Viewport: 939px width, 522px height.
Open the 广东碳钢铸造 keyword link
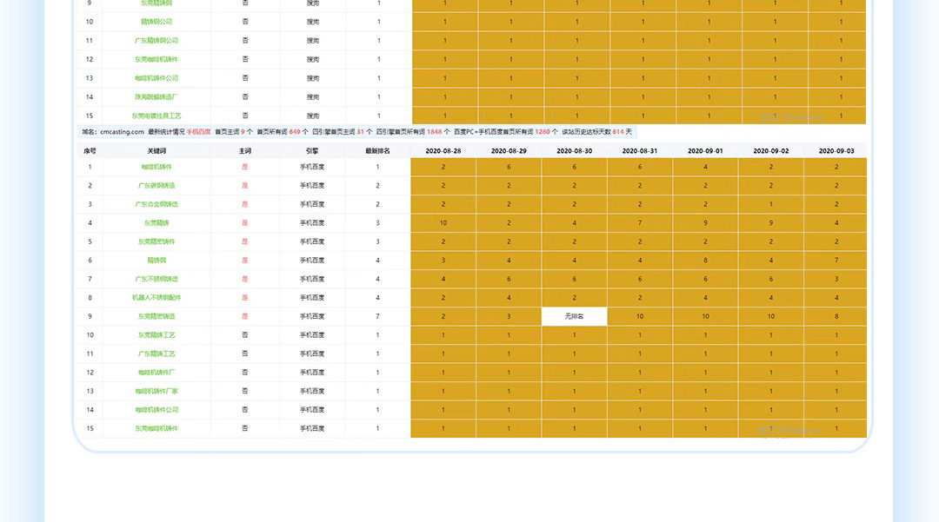[156, 185]
